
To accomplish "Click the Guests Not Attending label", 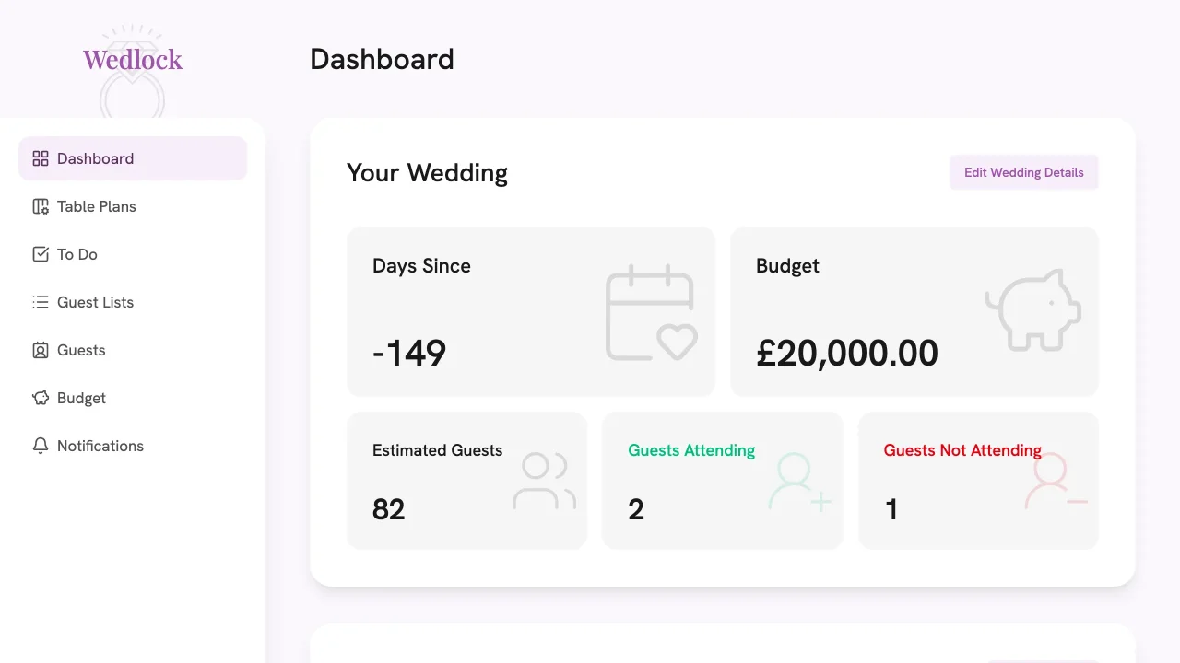I will click(962, 450).
